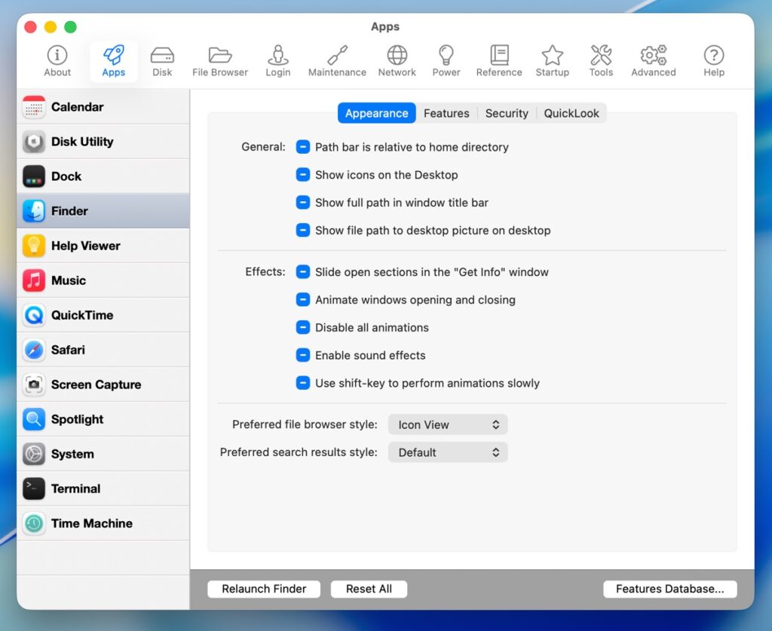Check Enable sound effects option
The height and width of the screenshot is (631, 772).
point(303,355)
